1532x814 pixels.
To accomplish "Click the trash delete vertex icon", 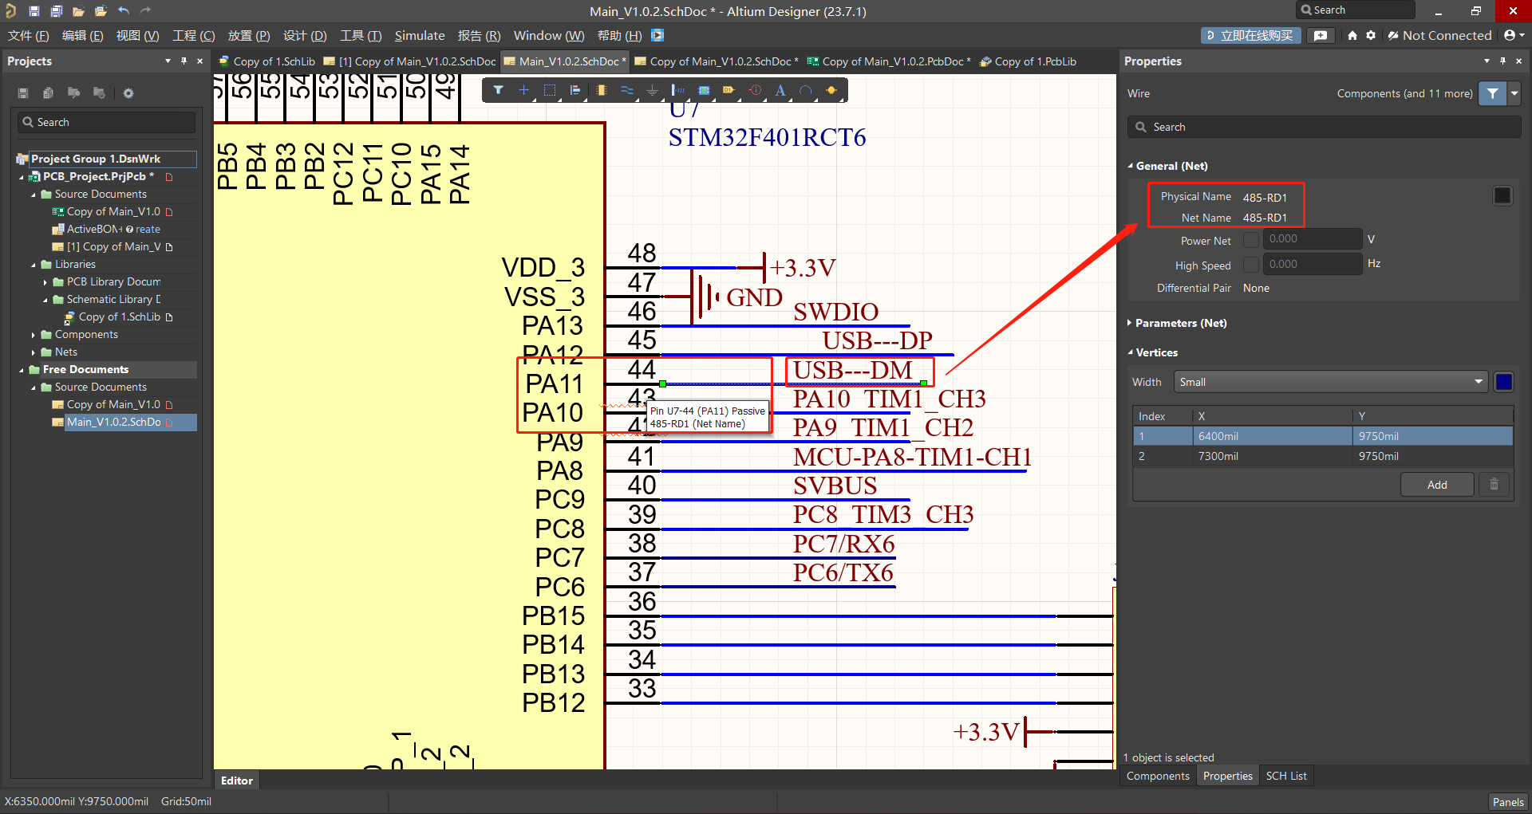I will (1494, 484).
